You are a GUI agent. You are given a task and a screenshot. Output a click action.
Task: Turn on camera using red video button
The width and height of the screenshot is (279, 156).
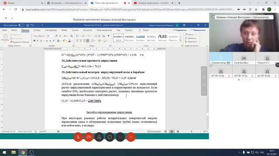pos(88,137)
